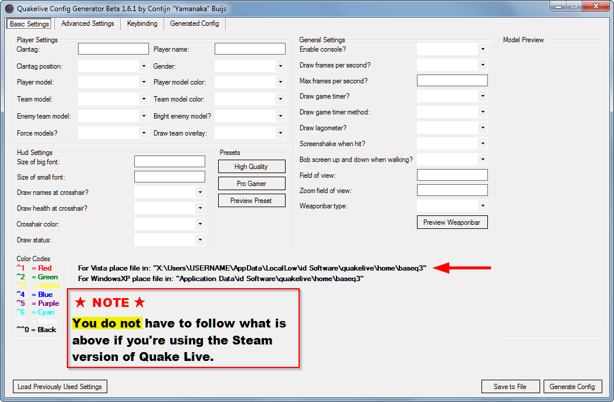
Task: Click inside the Clantag input field
Action: click(x=113, y=49)
